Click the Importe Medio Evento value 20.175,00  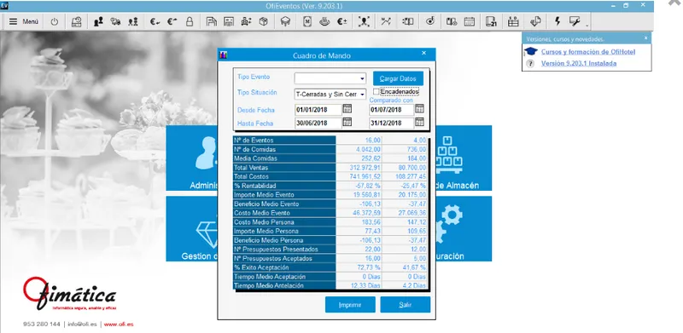405,195
